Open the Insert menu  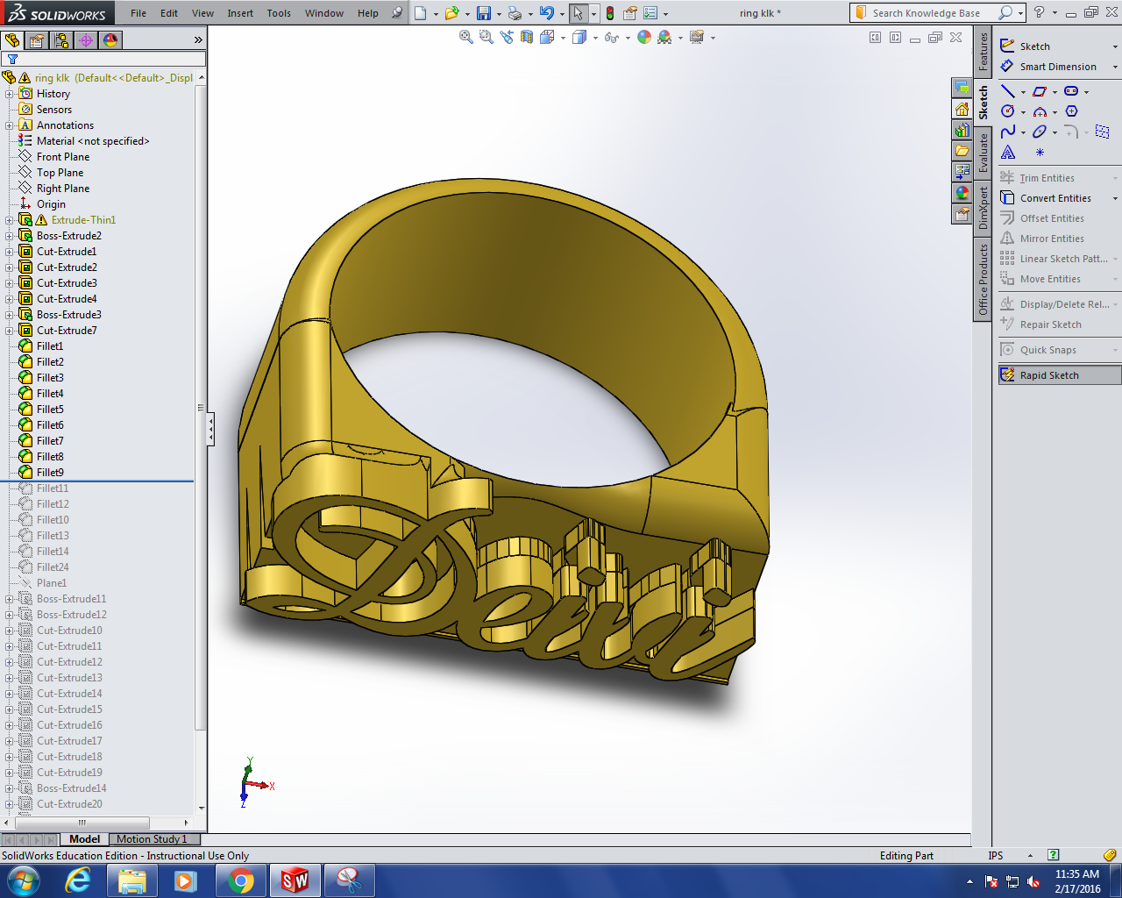(240, 13)
